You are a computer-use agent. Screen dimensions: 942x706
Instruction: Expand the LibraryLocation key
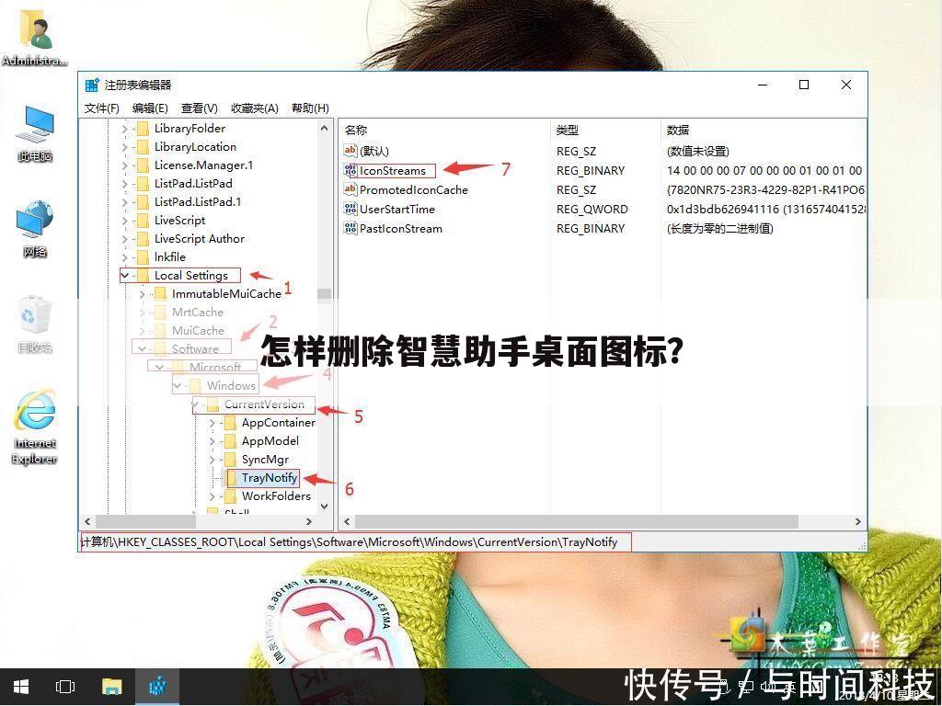[125, 147]
